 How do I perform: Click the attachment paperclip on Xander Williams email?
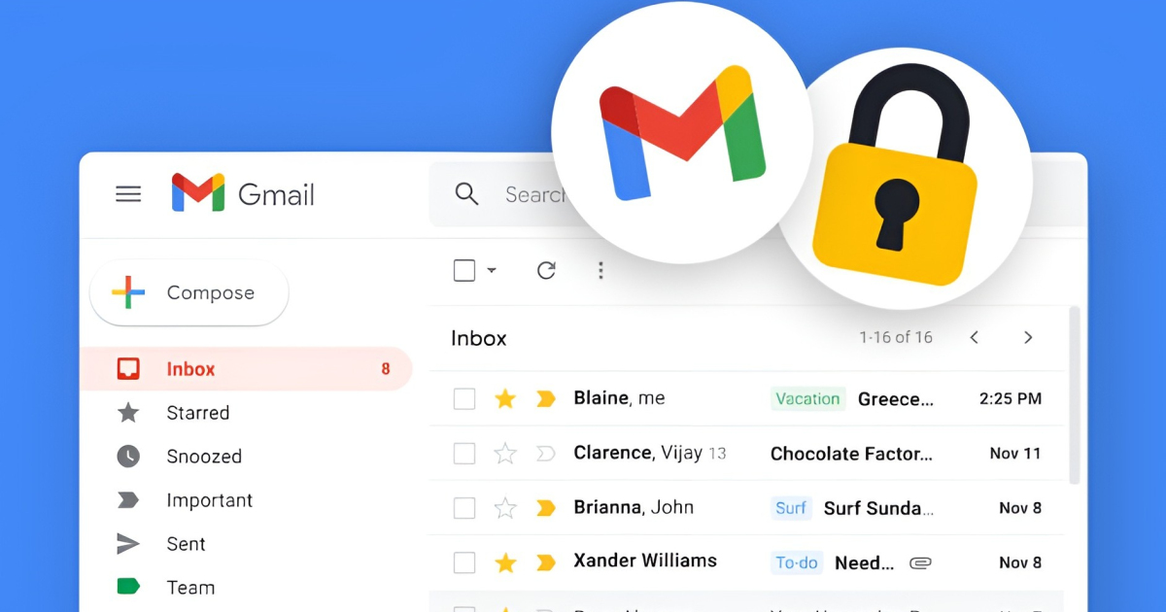tap(920, 562)
